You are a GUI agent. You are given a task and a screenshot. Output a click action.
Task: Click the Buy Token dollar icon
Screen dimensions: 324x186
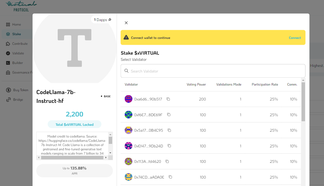point(9,90)
